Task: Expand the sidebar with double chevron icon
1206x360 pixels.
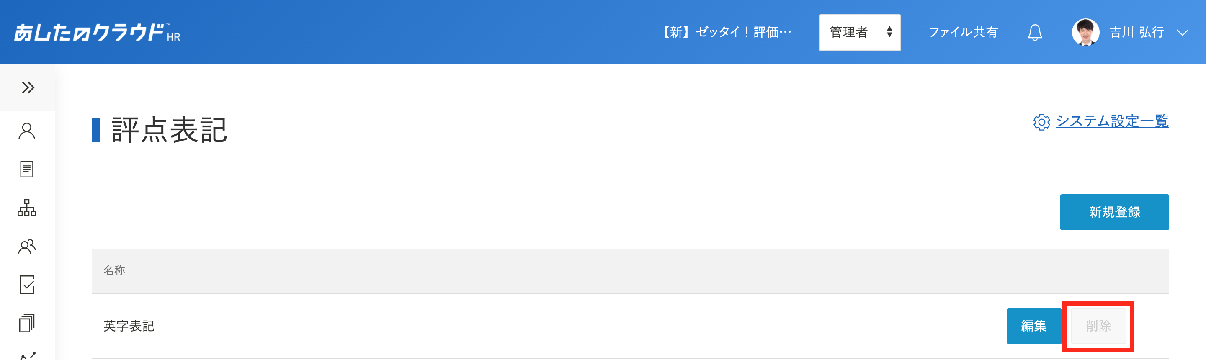Action: click(x=28, y=87)
